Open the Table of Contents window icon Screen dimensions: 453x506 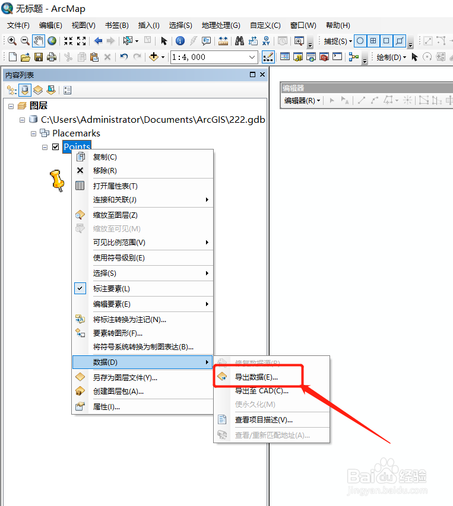285,57
